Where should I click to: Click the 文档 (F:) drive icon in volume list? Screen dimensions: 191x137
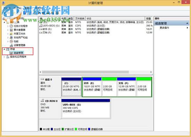[41, 33]
